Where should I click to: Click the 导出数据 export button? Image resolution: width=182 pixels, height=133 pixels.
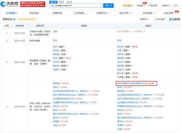[160, 19]
